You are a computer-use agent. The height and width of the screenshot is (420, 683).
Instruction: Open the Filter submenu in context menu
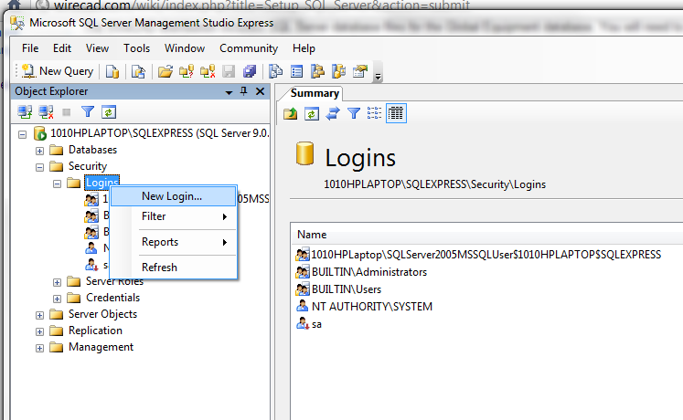174,216
